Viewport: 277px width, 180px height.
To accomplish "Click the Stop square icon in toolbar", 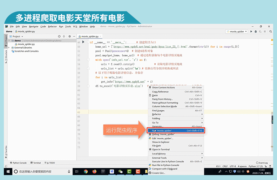I will [x=265, y=32].
